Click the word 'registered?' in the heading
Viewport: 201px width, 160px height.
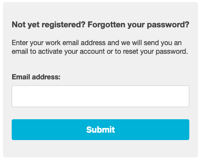[x=64, y=25]
